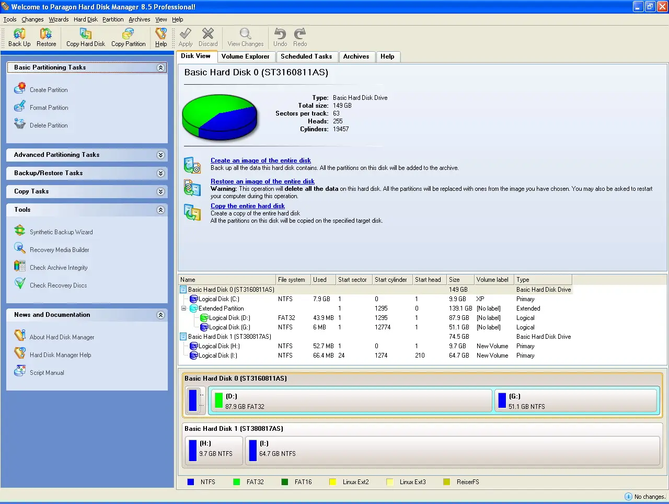The width and height of the screenshot is (669, 504).
Task: Click the Delete Partition icon in sidebar
Action: 20,124
